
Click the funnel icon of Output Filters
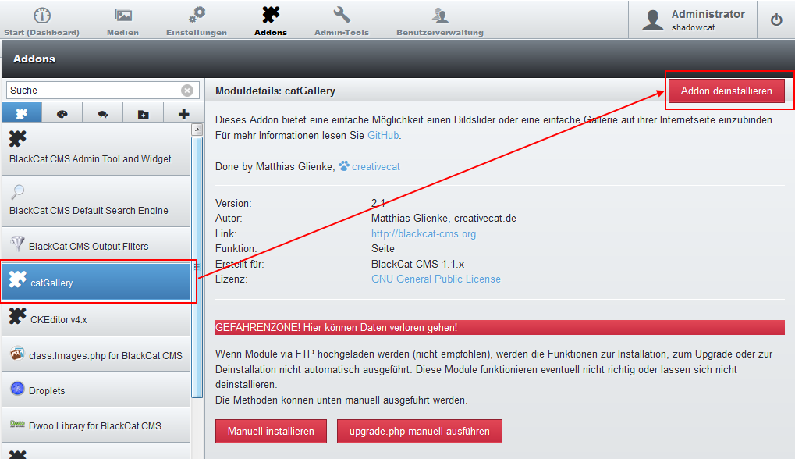(x=18, y=244)
